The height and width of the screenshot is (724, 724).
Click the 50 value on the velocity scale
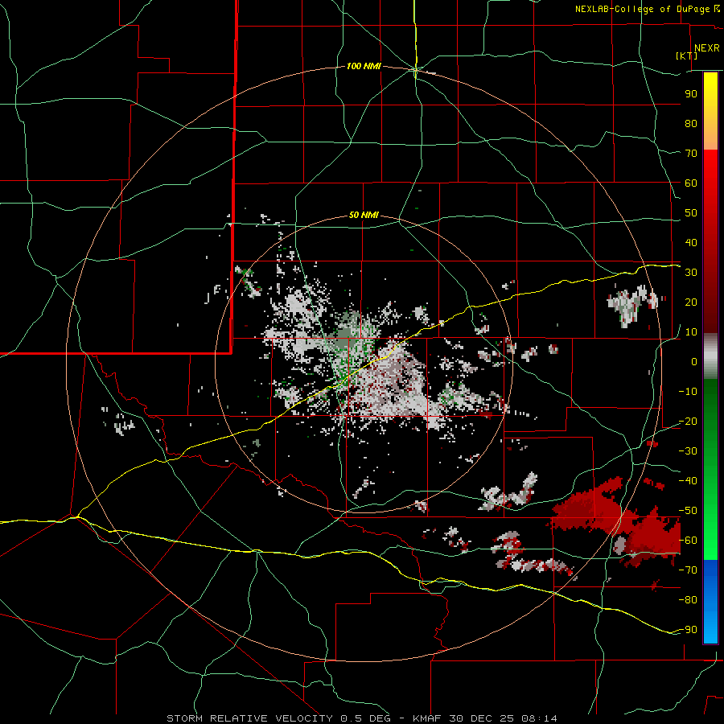click(691, 213)
